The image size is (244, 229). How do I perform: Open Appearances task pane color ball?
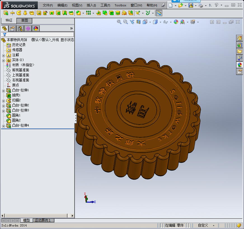click(x=240, y=65)
